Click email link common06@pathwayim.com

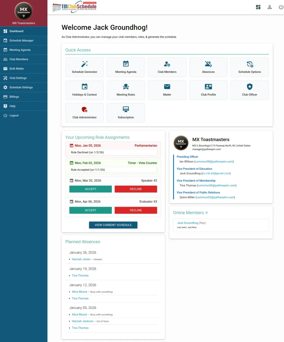tap(217, 185)
